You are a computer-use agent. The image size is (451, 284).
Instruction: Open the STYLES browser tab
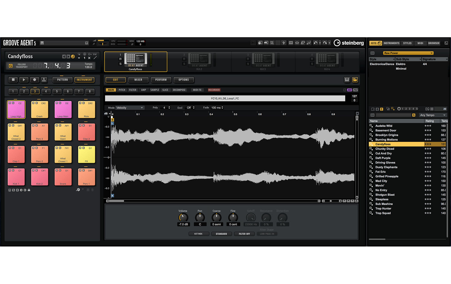click(407, 43)
